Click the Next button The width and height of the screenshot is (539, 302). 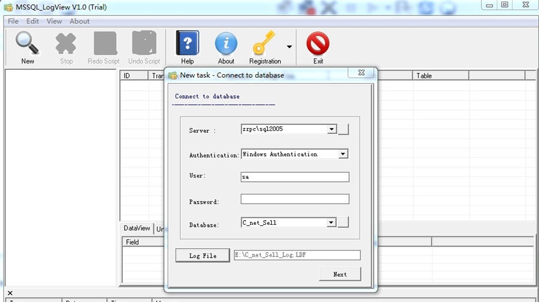pos(340,274)
